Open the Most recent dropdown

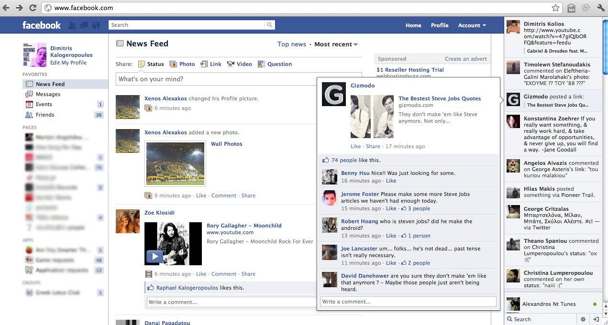point(336,44)
